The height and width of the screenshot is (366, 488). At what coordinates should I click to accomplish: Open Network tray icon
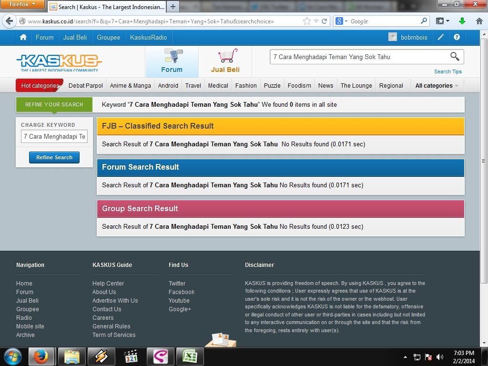pyautogui.click(x=417, y=357)
